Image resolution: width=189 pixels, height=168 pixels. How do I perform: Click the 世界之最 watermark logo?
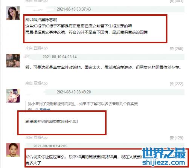click(164, 153)
